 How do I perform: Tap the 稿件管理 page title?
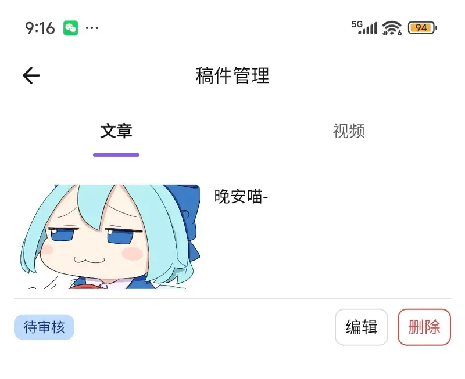[x=232, y=76]
